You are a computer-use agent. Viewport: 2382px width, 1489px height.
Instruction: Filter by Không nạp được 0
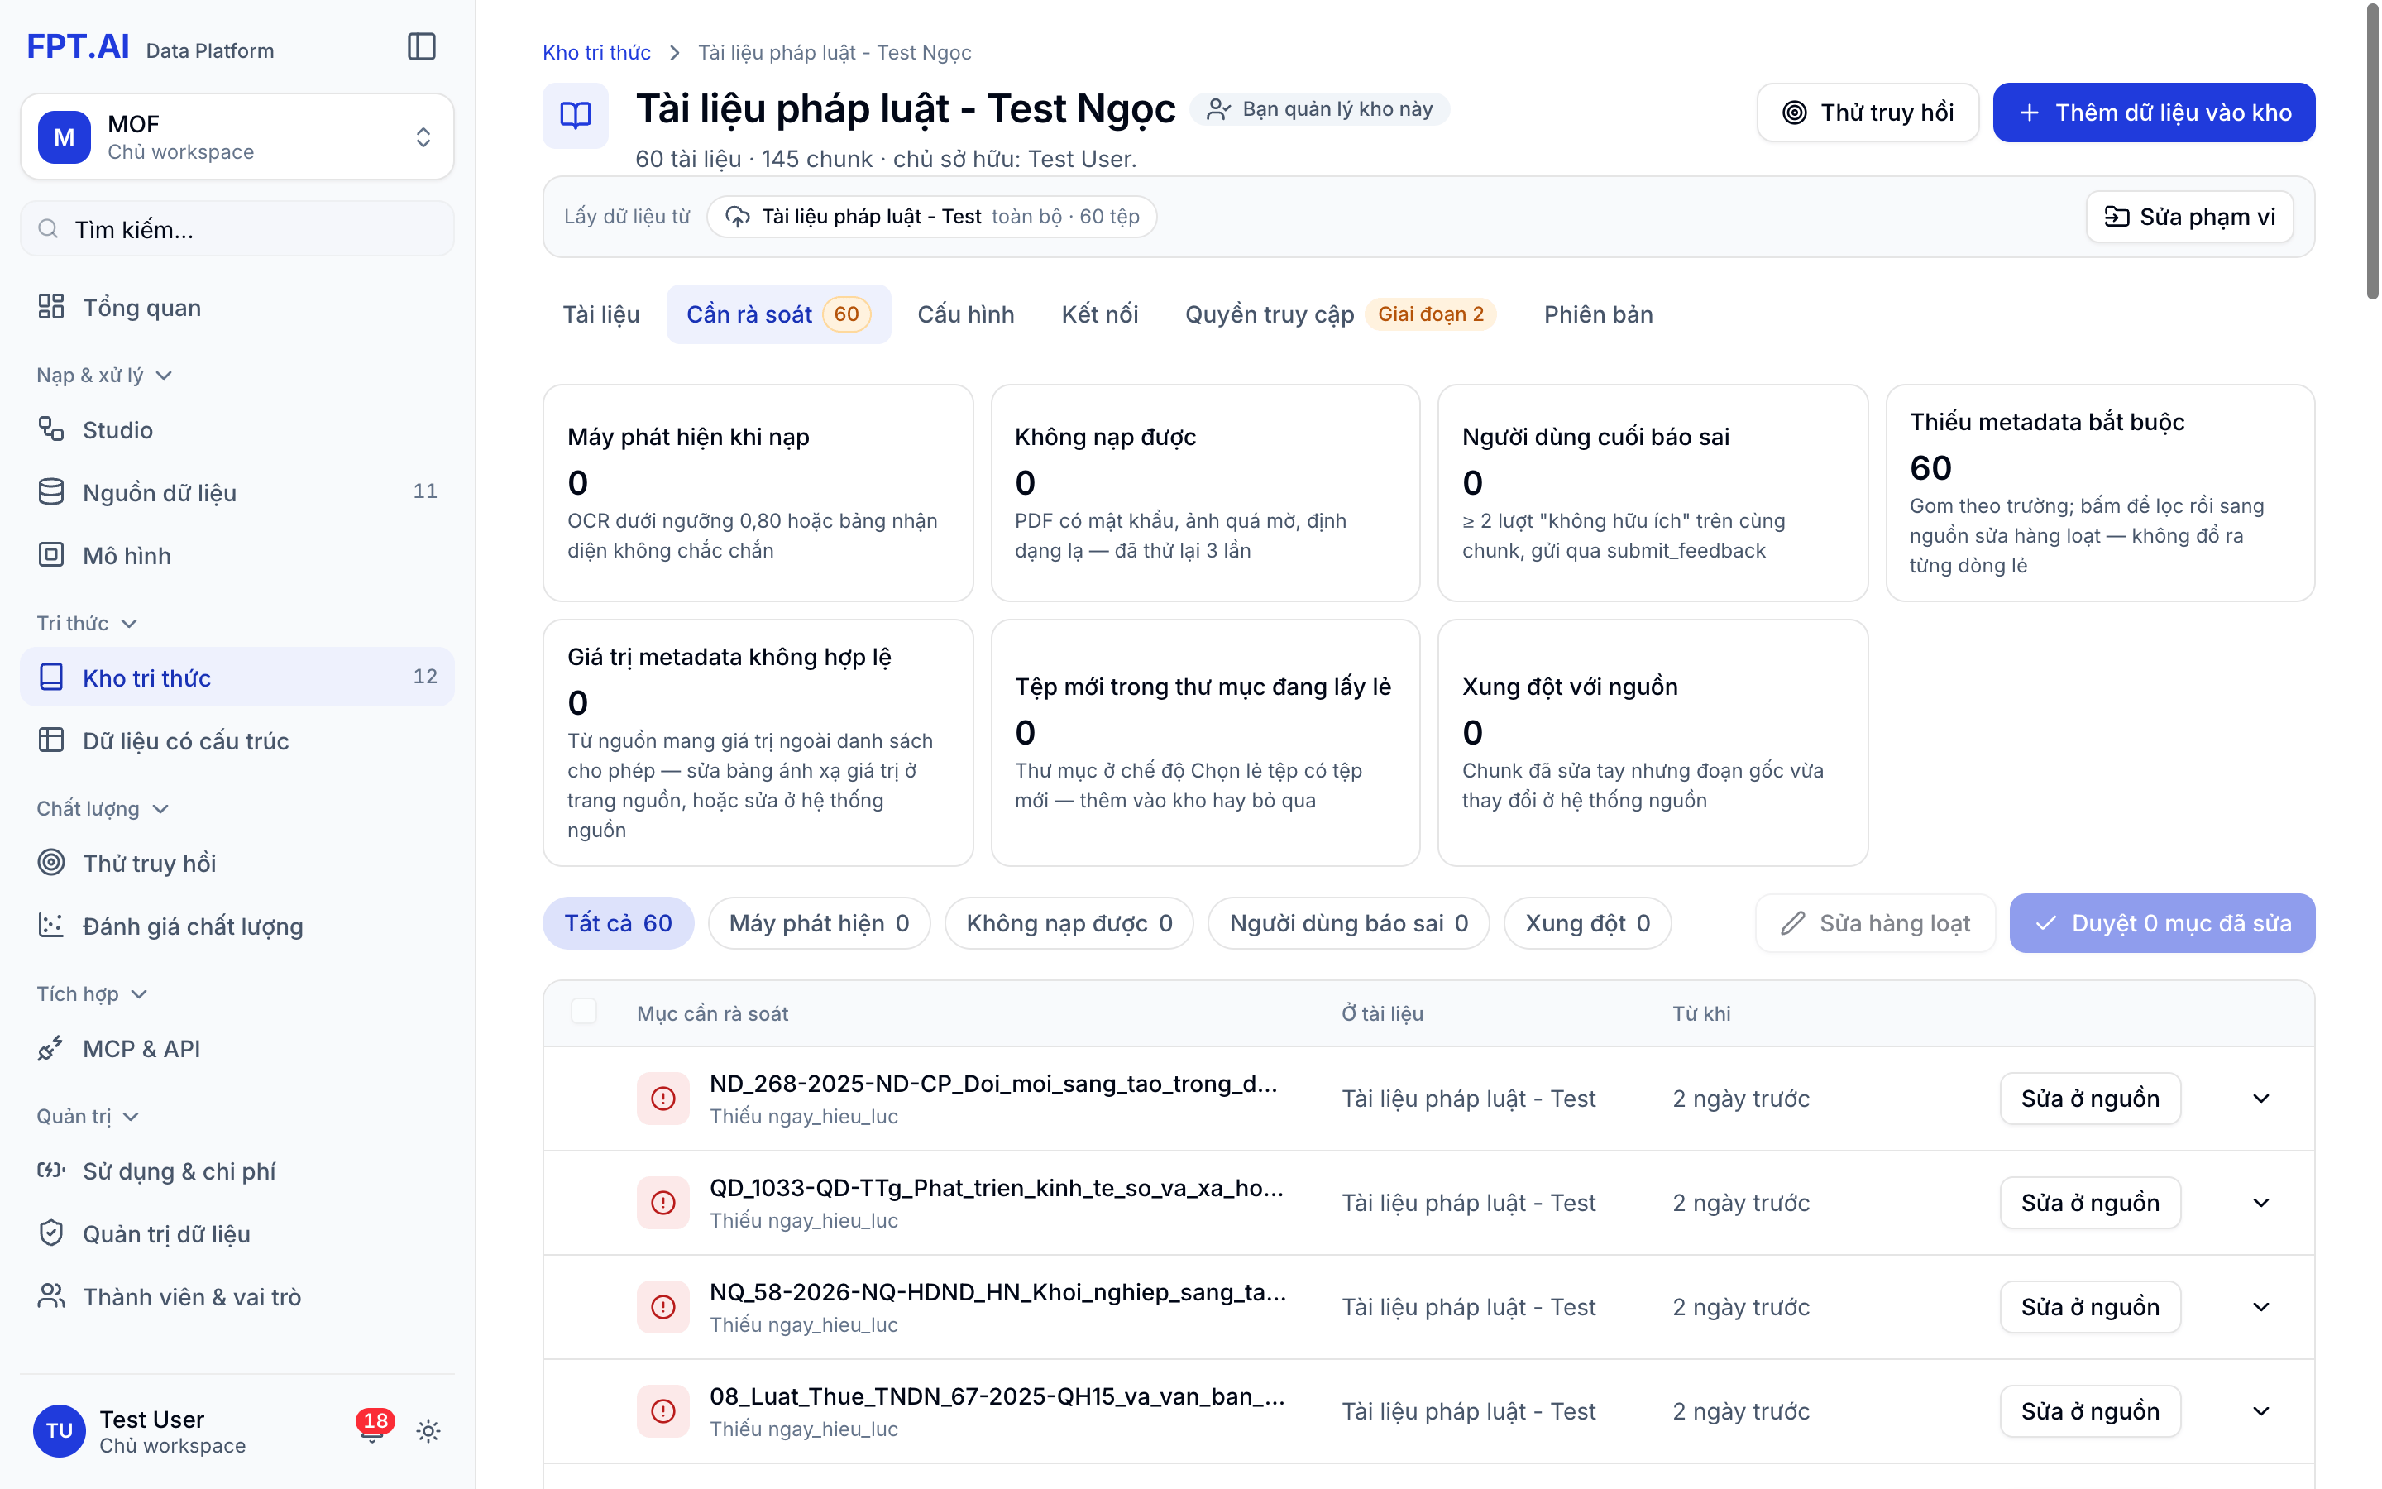pos(1069,922)
